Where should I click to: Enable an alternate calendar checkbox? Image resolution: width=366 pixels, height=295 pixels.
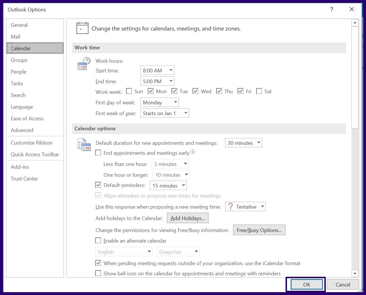(x=98, y=241)
